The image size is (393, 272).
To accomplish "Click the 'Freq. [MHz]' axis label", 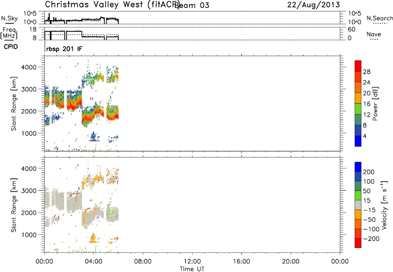I will (9, 33).
